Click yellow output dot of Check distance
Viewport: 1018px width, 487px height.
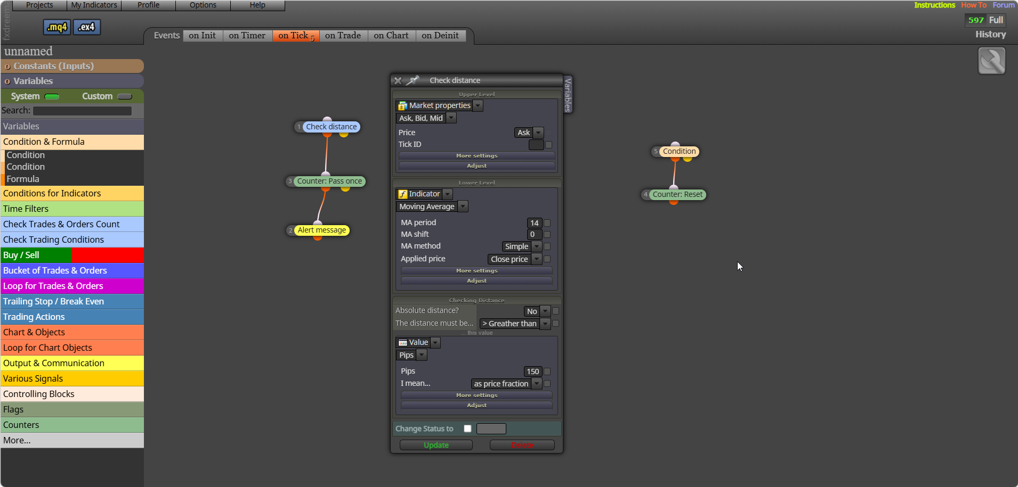tap(344, 134)
